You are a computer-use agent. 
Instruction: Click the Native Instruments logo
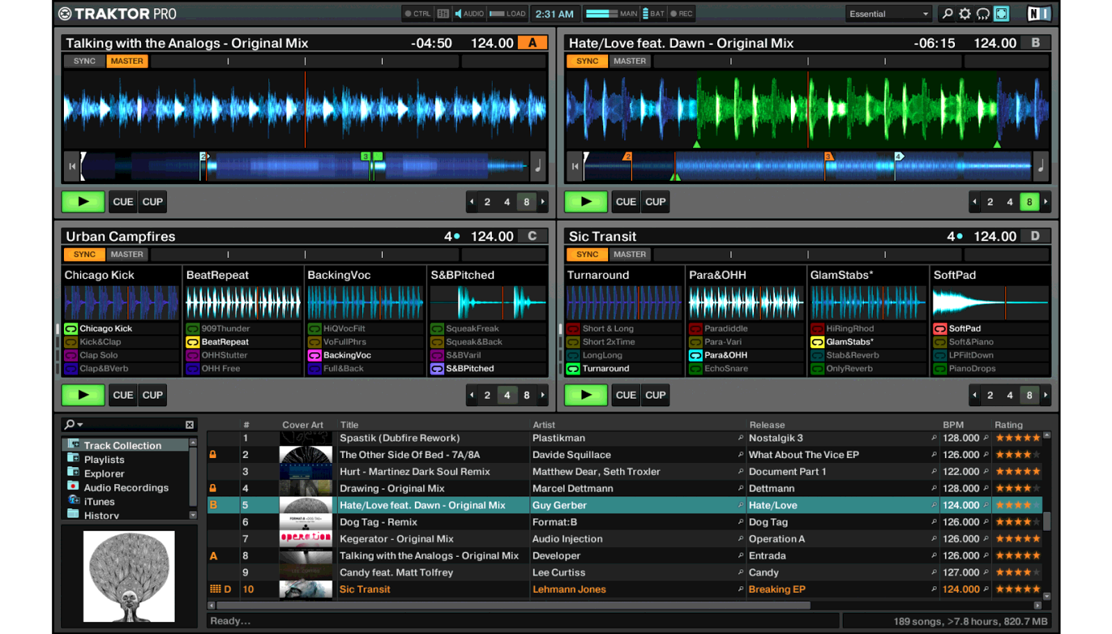1038,14
